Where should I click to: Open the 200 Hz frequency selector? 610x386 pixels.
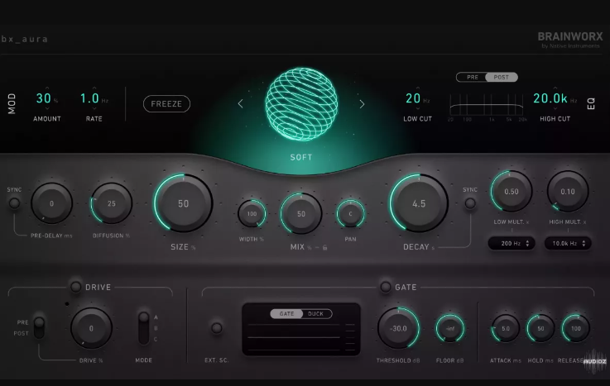512,244
